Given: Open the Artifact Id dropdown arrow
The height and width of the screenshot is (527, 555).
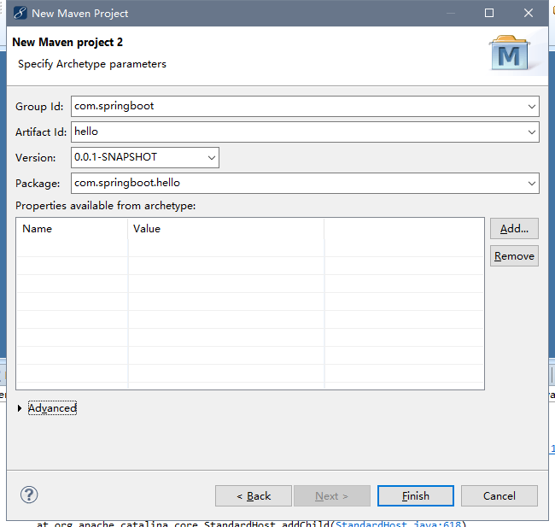Looking at the screenshot, I should click(532, 132).
